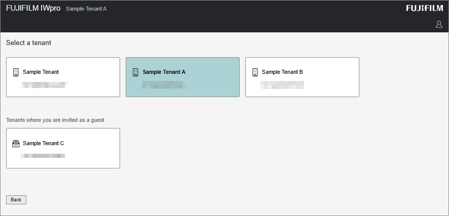Click the FUJIFILM logo in the top right
Image resolution: width=449 pixels, height=216 pixels.
[x=424, y=8]
